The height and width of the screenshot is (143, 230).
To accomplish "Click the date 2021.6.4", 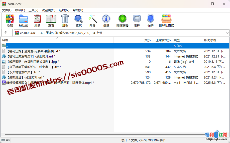I will [x=214, y=67].
